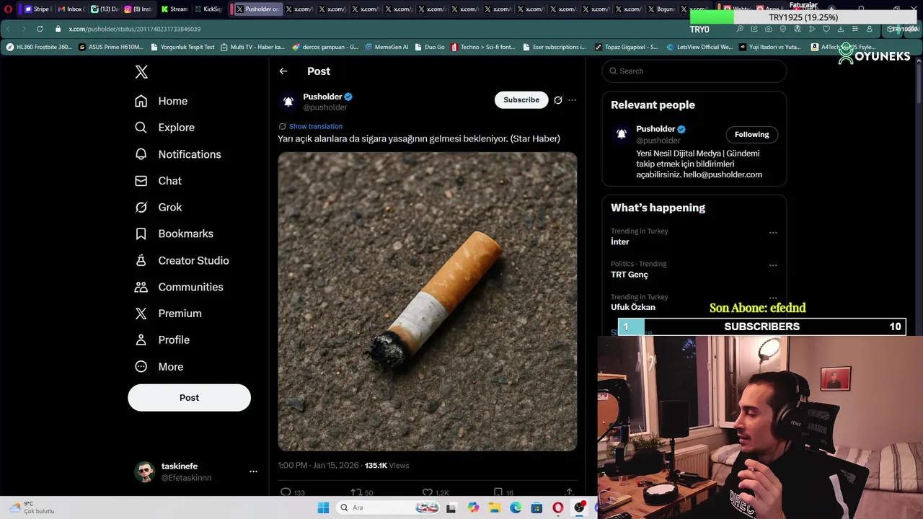Viewport: 923px width, 519px height.
Task: Open Grok from the sidebar
Action: [158, 207]
